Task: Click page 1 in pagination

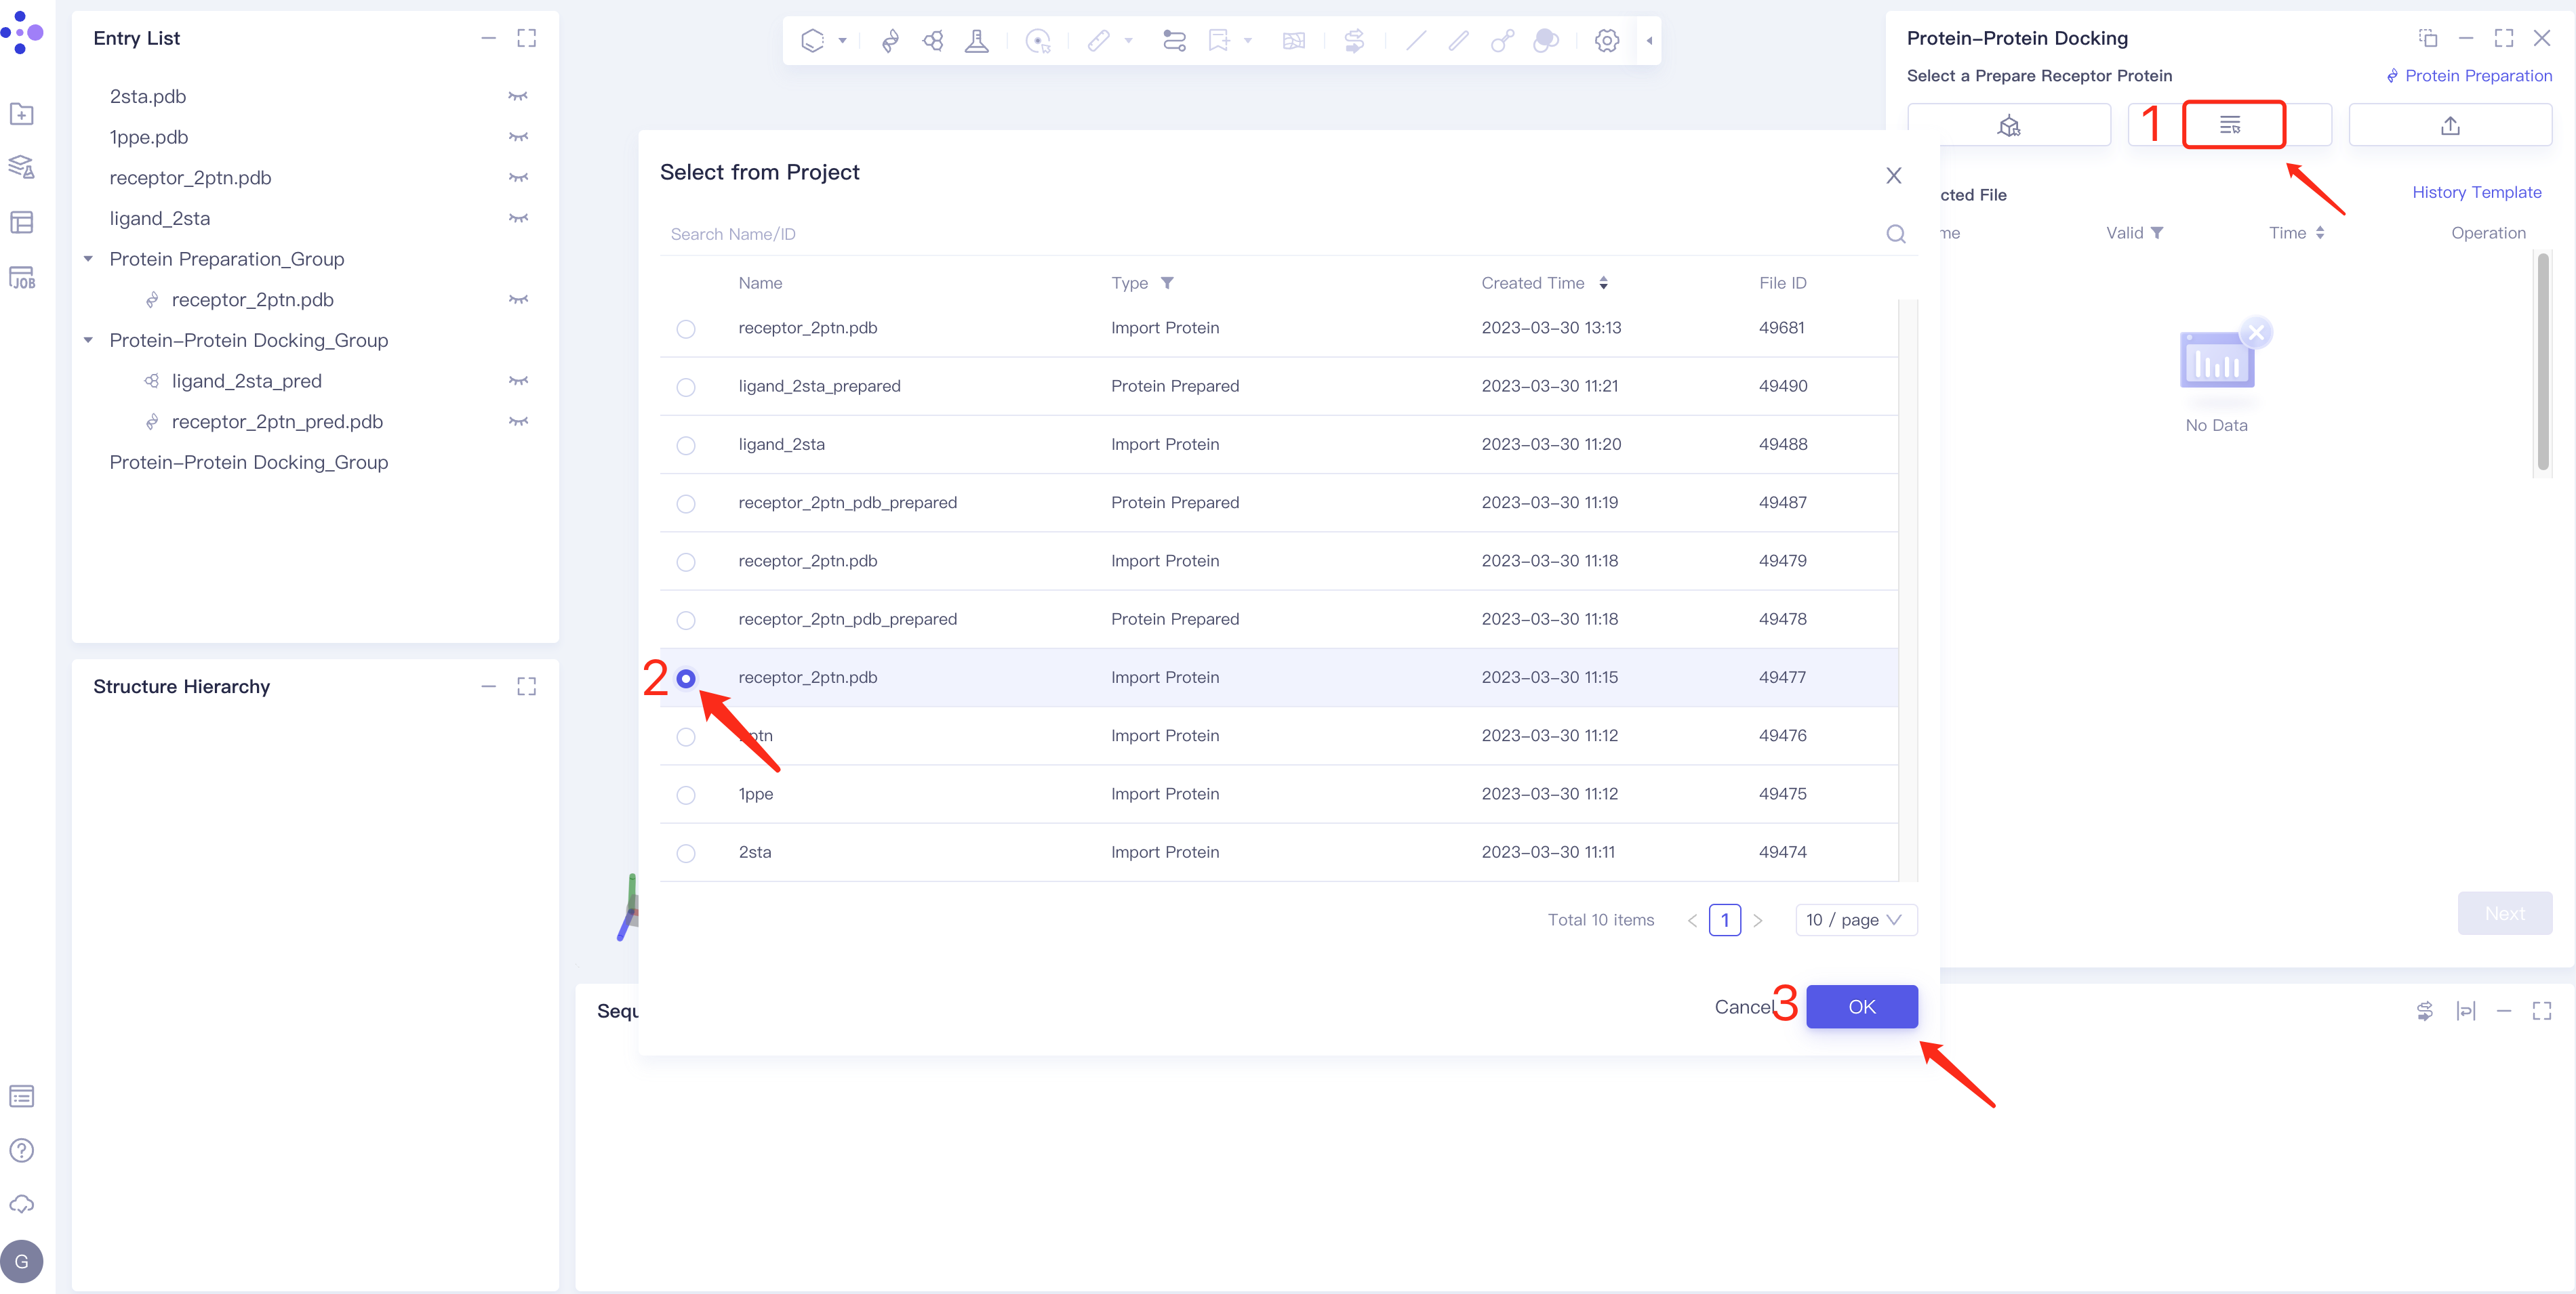Action: (x=1724, y=919)
